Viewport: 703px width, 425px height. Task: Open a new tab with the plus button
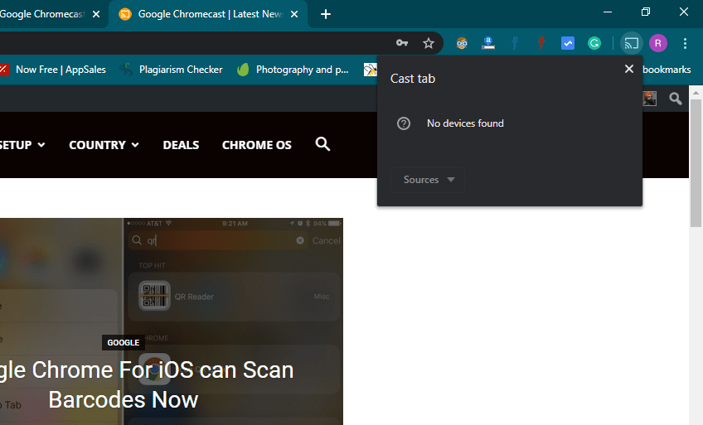pos(326,14)
